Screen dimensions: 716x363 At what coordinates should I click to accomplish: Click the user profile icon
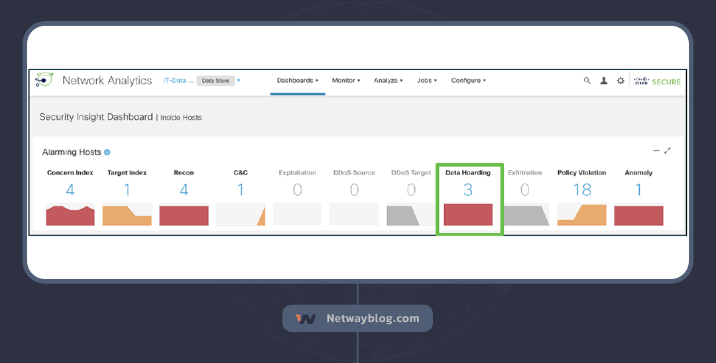coord(603,81)
